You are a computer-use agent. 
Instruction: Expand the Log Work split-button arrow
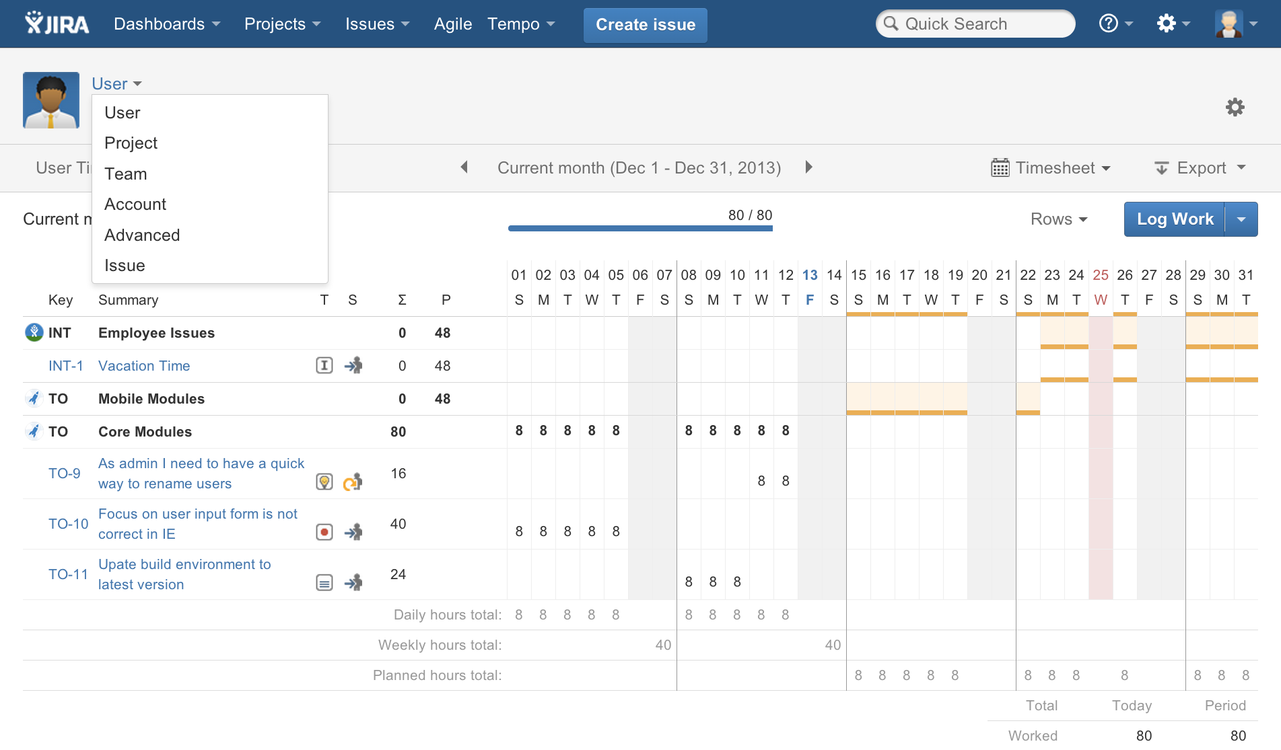1241,219
